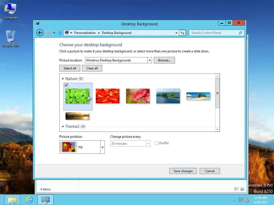This screenshot has height=205, width=274.
Task: Switch to details view in the back window
Action: (x=237, y=189)
